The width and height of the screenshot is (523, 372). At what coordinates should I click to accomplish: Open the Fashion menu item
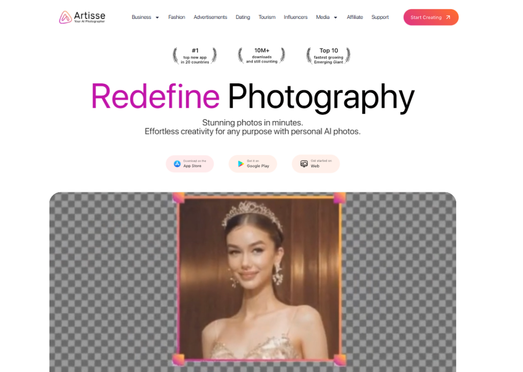pos(176,17)
